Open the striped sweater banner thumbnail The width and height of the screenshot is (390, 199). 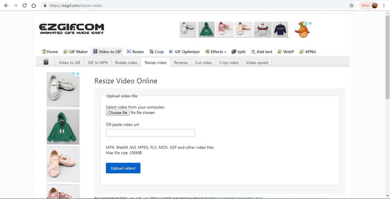point(262,29)
